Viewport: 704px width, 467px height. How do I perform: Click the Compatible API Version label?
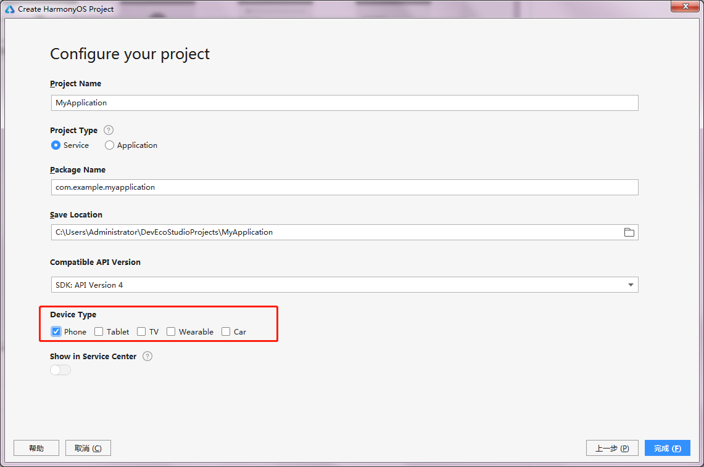pos(95,262)
